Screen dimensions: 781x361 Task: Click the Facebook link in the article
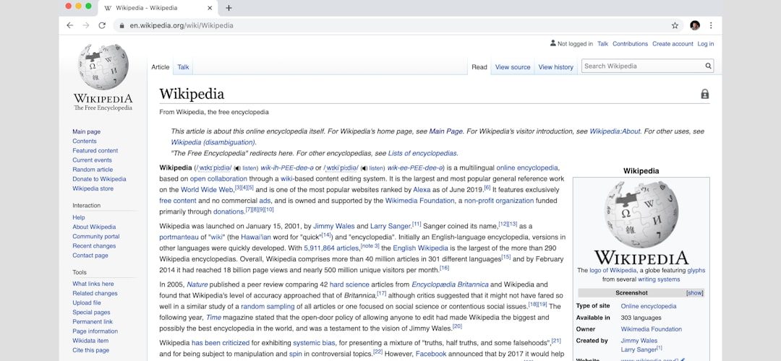coord(431,354)
